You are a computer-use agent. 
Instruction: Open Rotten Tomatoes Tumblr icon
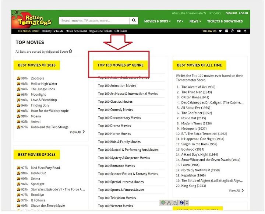pos(245,31)
